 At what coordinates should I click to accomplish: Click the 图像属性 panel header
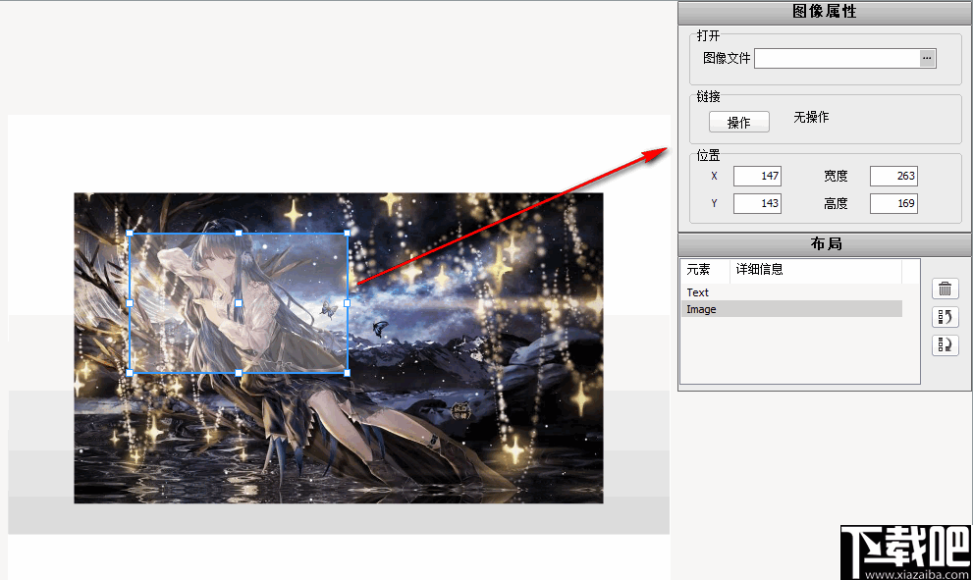(x=825, y=12)
